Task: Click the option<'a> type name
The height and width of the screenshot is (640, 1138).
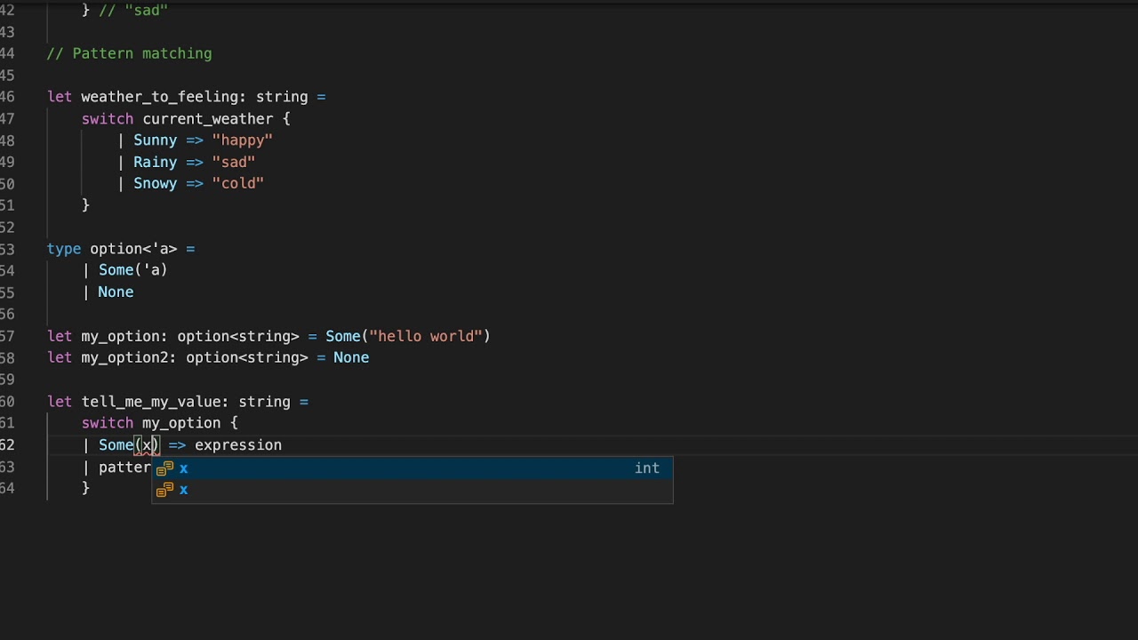Action: coord(133,249)
